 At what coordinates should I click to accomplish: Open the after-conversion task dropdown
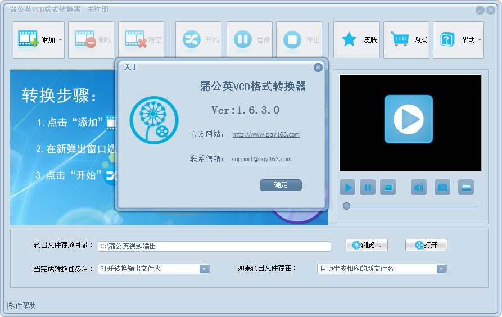click(204, 269)
